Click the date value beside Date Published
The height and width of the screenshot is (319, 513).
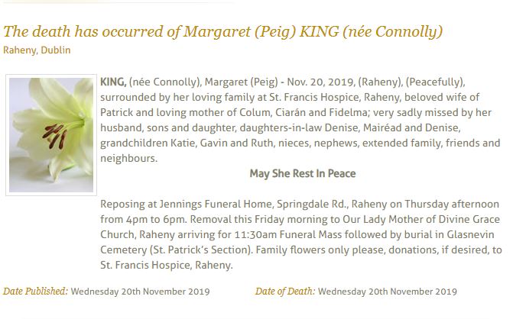pyautogui.click(x=140, y=292)
